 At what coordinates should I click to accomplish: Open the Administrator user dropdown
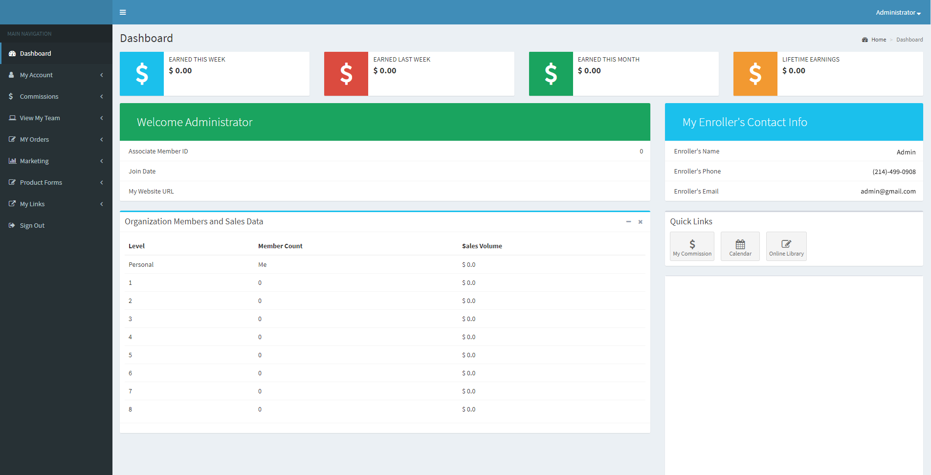(898, 13)
